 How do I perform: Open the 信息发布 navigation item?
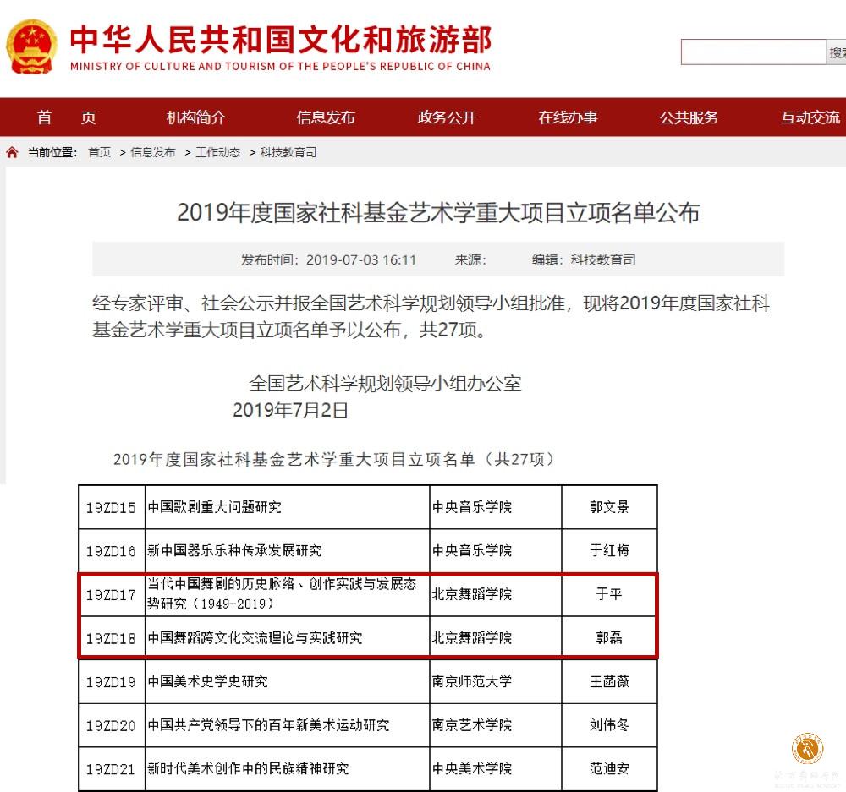click(x=326, y=117)
